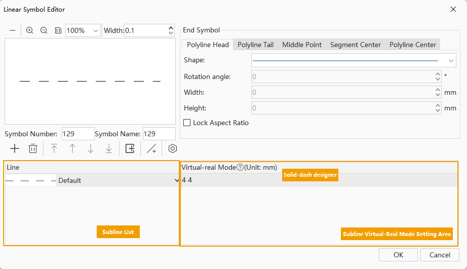Screen dimensions: 467x269
Task: Click the Symbol Name input field
Action: coord(159,134)
